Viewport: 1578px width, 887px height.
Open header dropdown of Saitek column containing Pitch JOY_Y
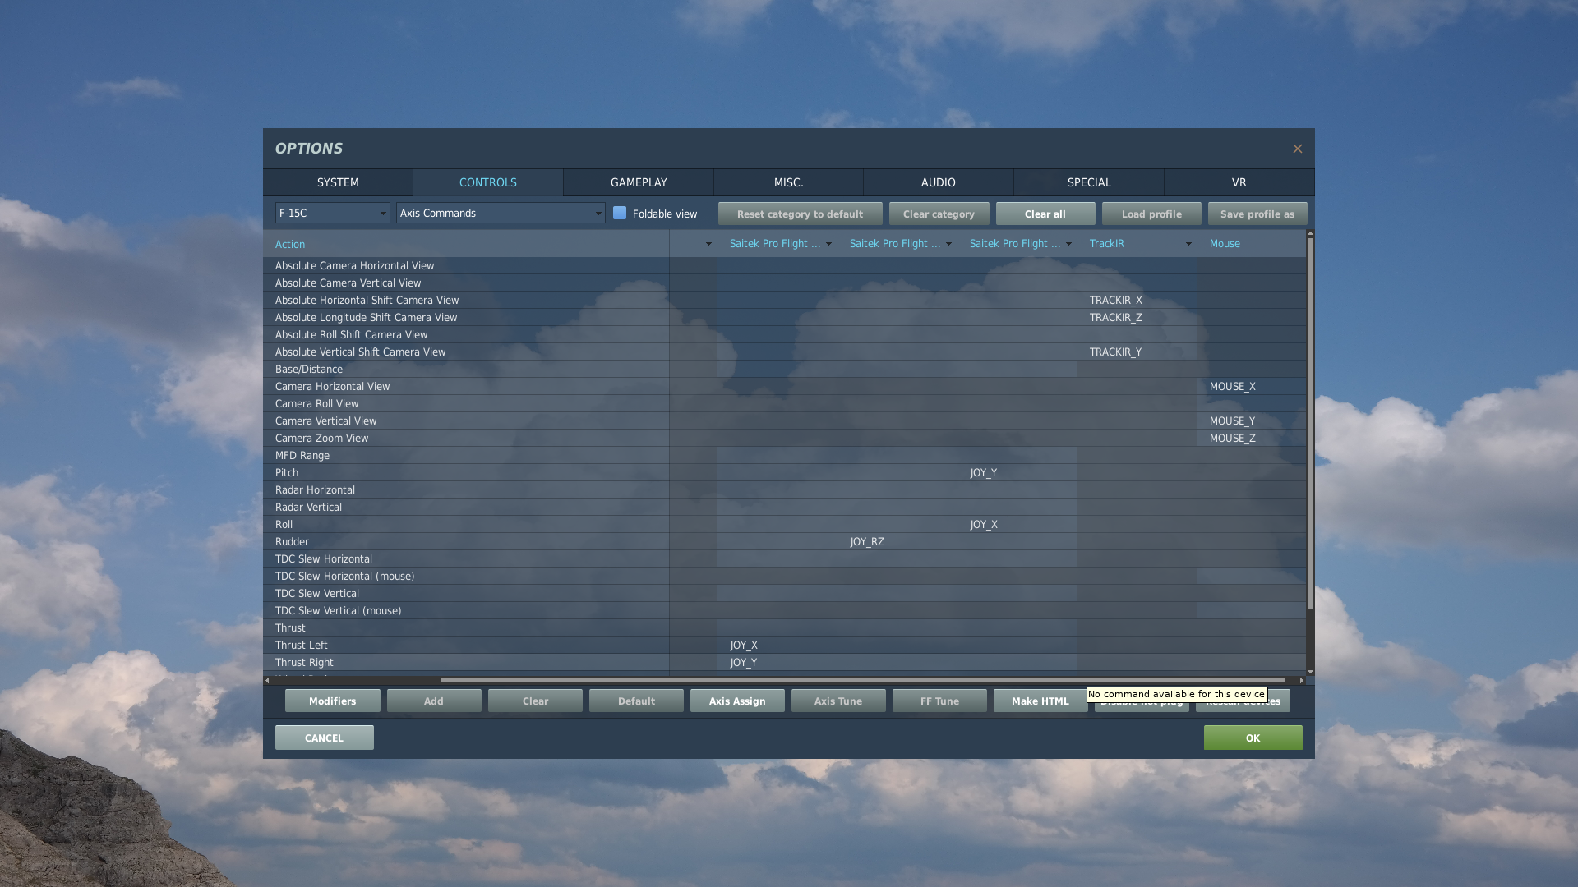tap(1068, 244)
